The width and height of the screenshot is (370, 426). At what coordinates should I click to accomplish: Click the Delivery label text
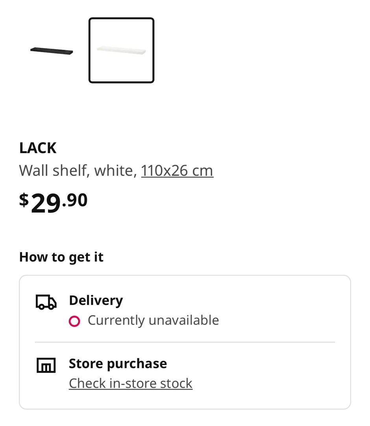tap(96, 300)
